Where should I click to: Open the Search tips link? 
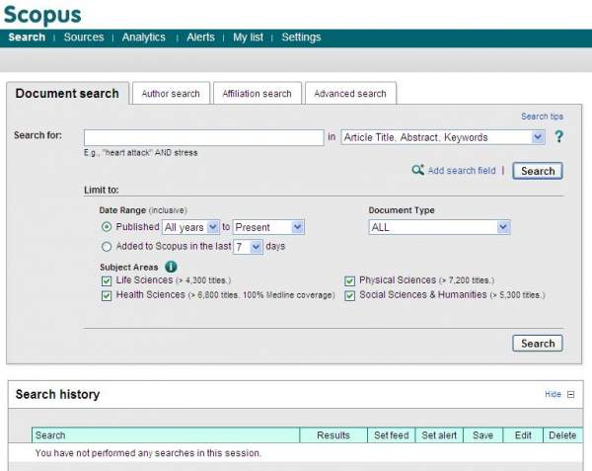pyautogui.click(x=542, y=117)
